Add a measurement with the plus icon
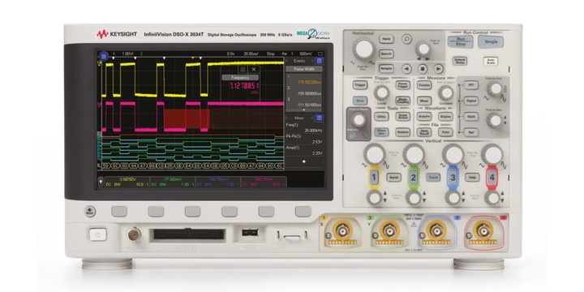Viewport: 584px width, 292px height. (304, 161)
